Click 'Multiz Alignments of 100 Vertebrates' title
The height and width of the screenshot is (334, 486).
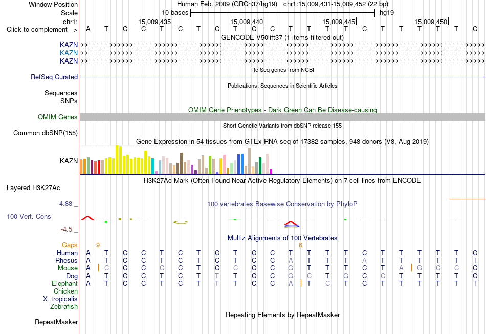(282, 238)
